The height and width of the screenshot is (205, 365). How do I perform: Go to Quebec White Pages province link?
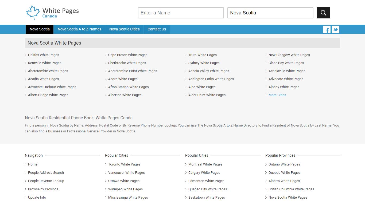tap(284, 173)
